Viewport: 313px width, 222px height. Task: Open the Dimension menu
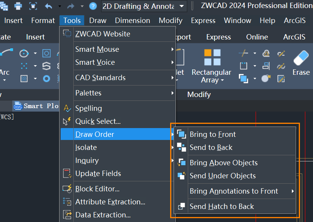point(132,21)
